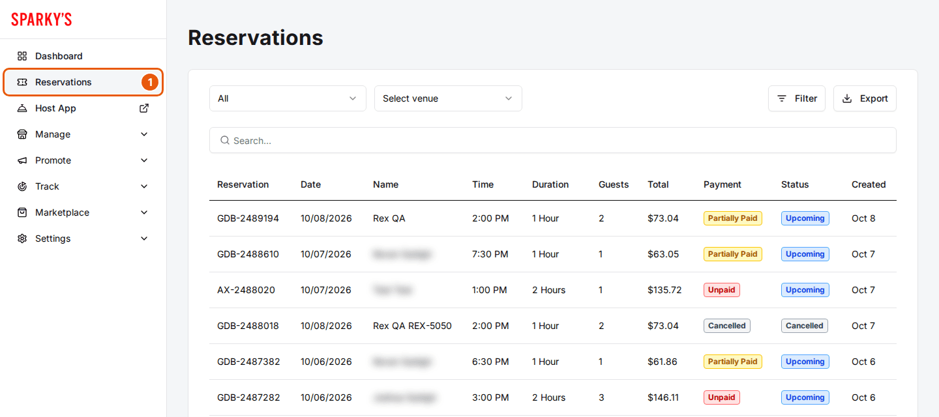Click the Dashboard grid icon
The image size is (939, 417).
tap(22, 56)
